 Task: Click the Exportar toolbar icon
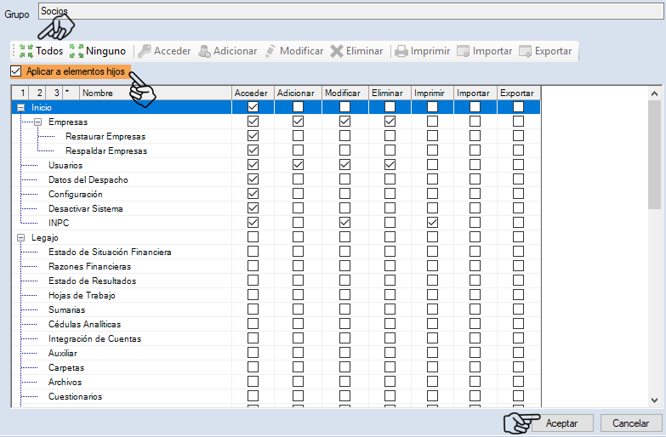[526, 51]
